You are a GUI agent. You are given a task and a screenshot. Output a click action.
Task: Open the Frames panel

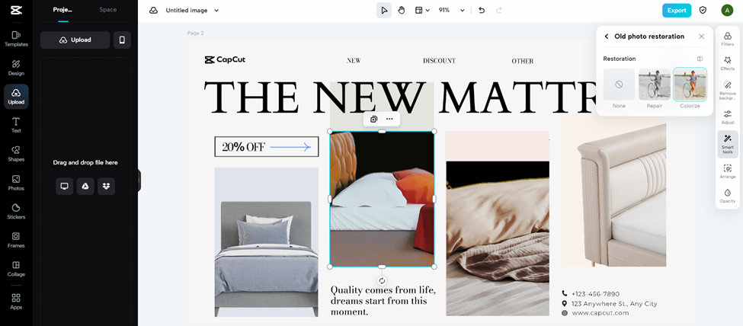pyautogui.click(x=16, y=240)
